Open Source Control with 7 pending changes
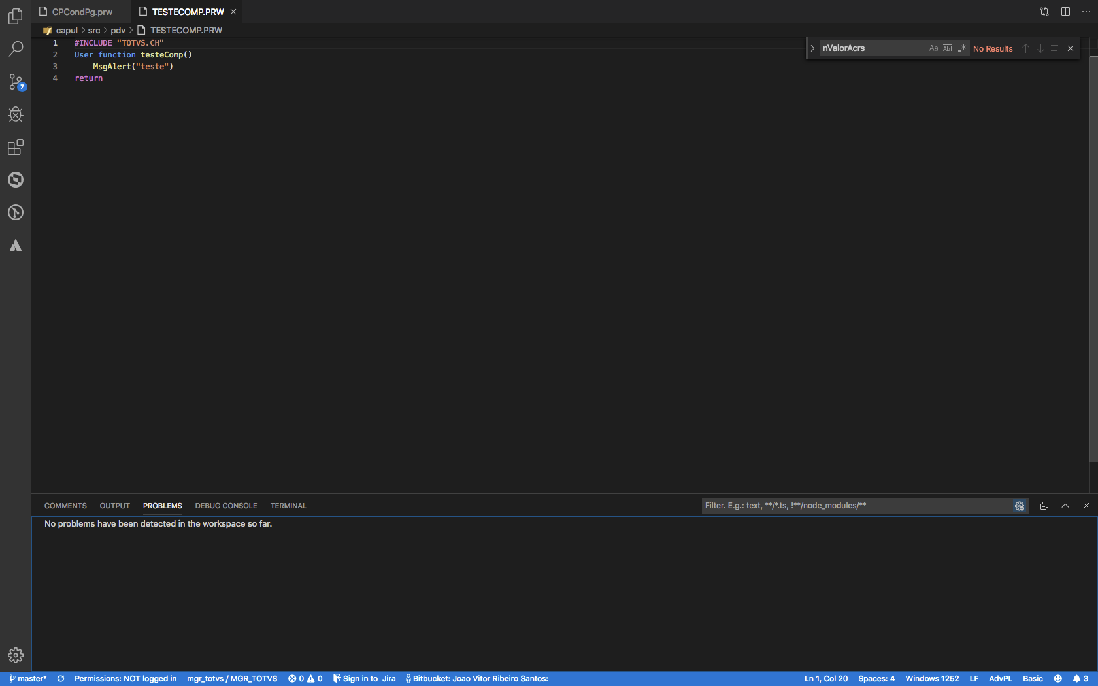The height and width of the screenshot is (686, 1098). [15, 82]
